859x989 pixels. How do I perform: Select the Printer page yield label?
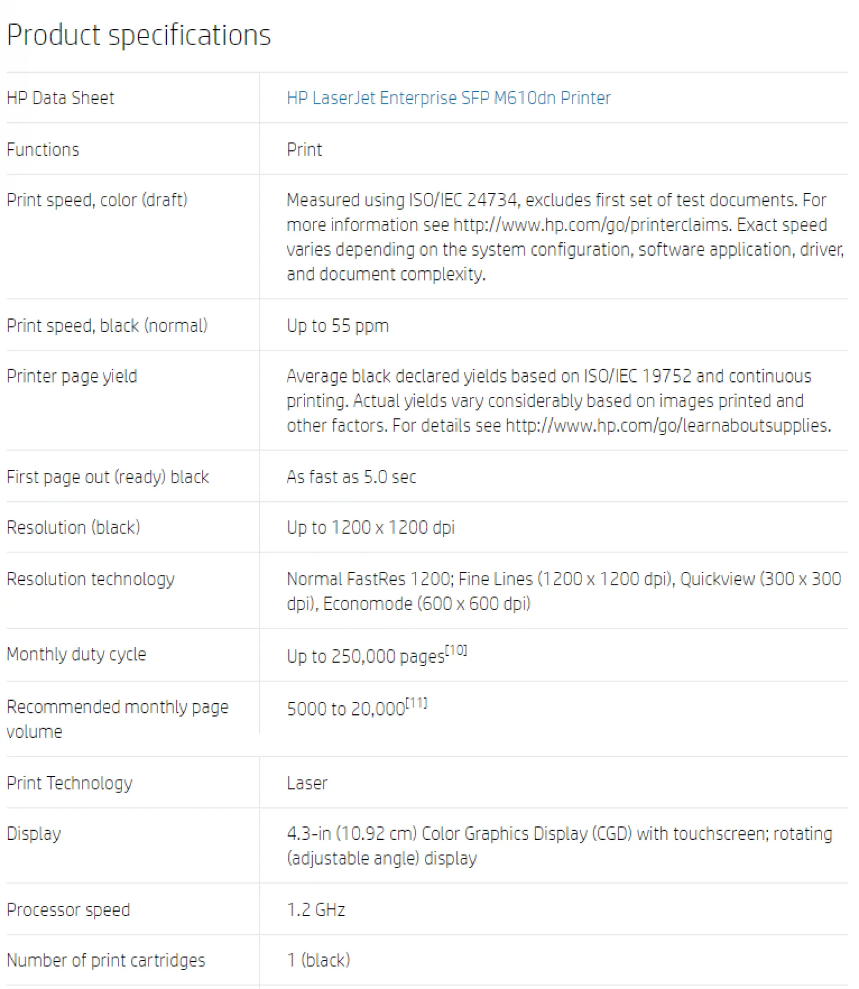pos(72,376)
